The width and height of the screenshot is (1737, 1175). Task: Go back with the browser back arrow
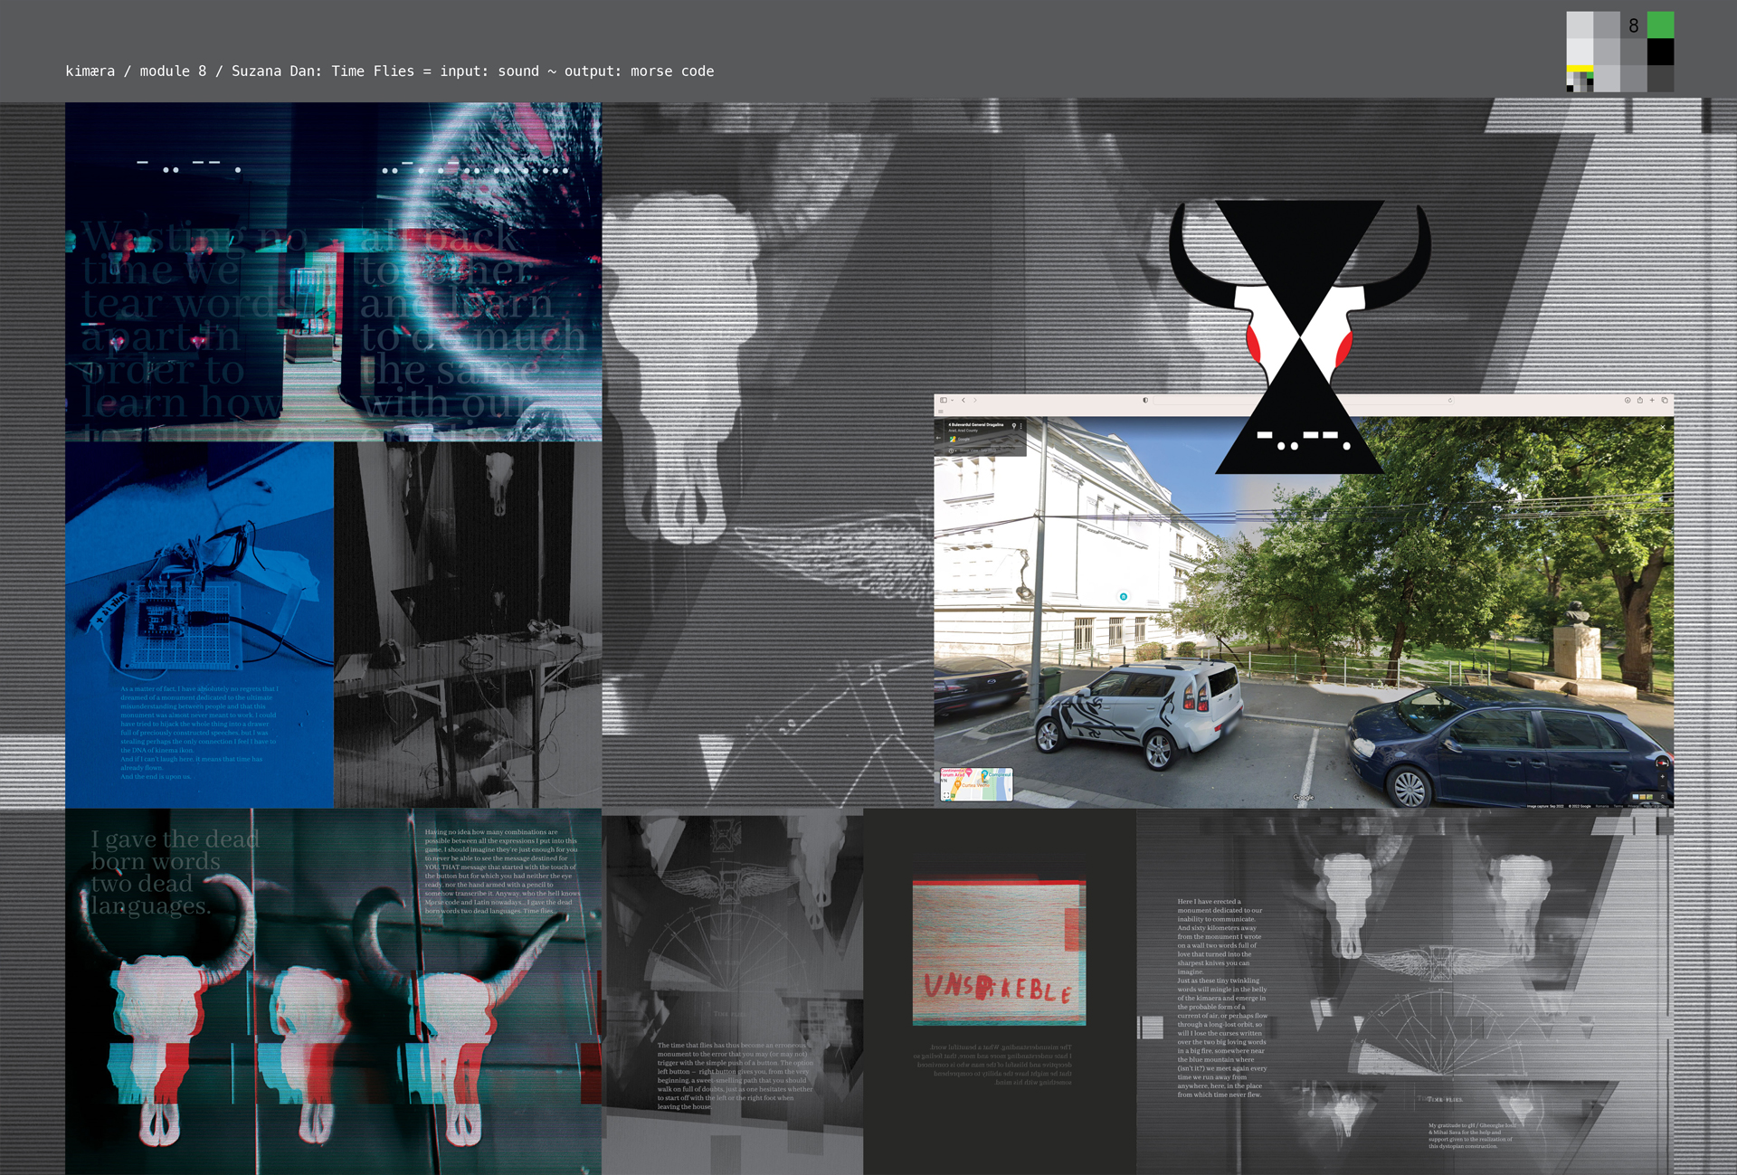pyautogui.click(x=963, y=400)
